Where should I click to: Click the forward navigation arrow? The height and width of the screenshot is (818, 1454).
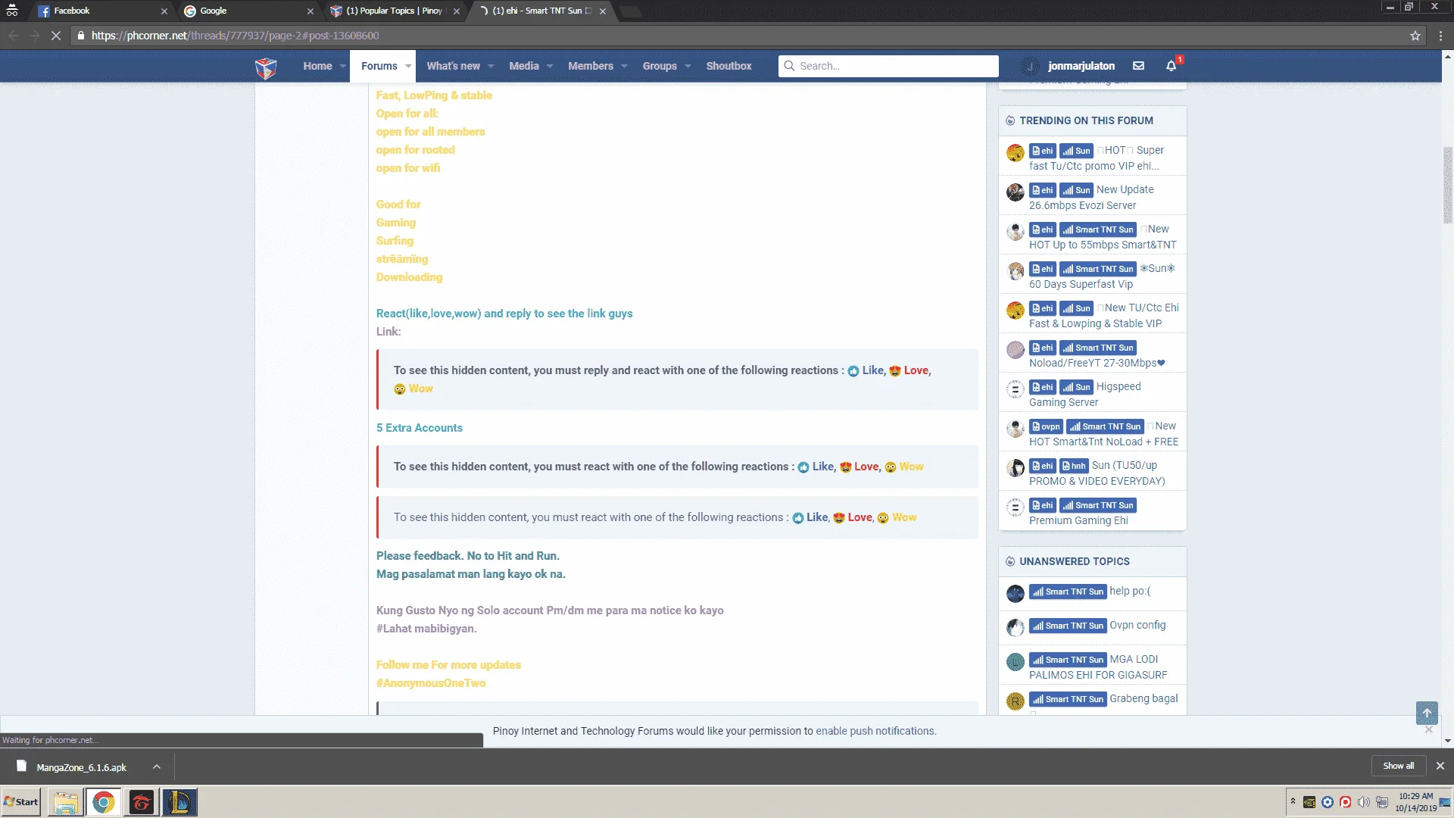35,36
